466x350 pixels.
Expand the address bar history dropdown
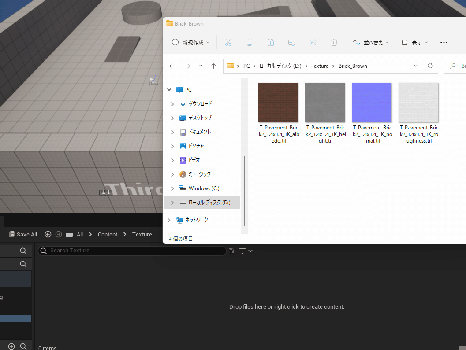(x=415, y=66)
